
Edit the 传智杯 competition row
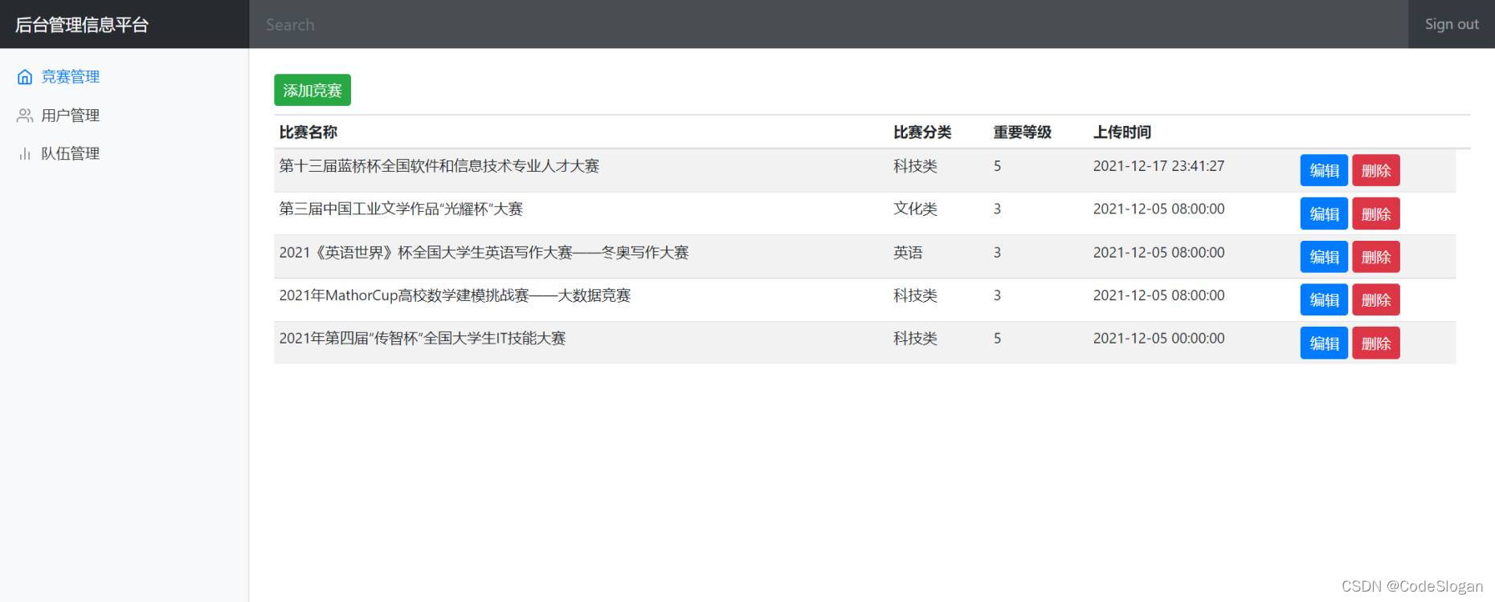pos(1324,343)
